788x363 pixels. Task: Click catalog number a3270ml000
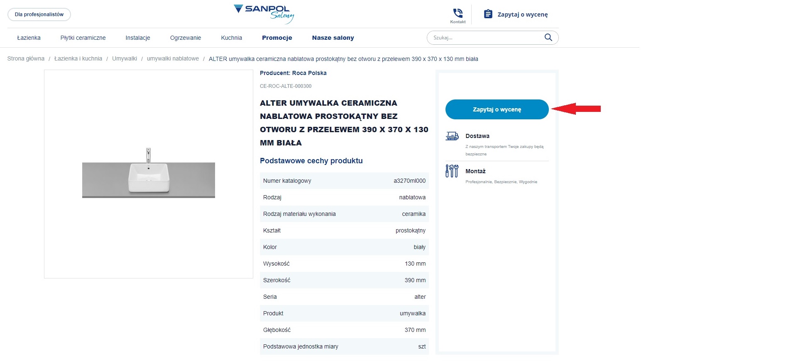coord(409,181)
